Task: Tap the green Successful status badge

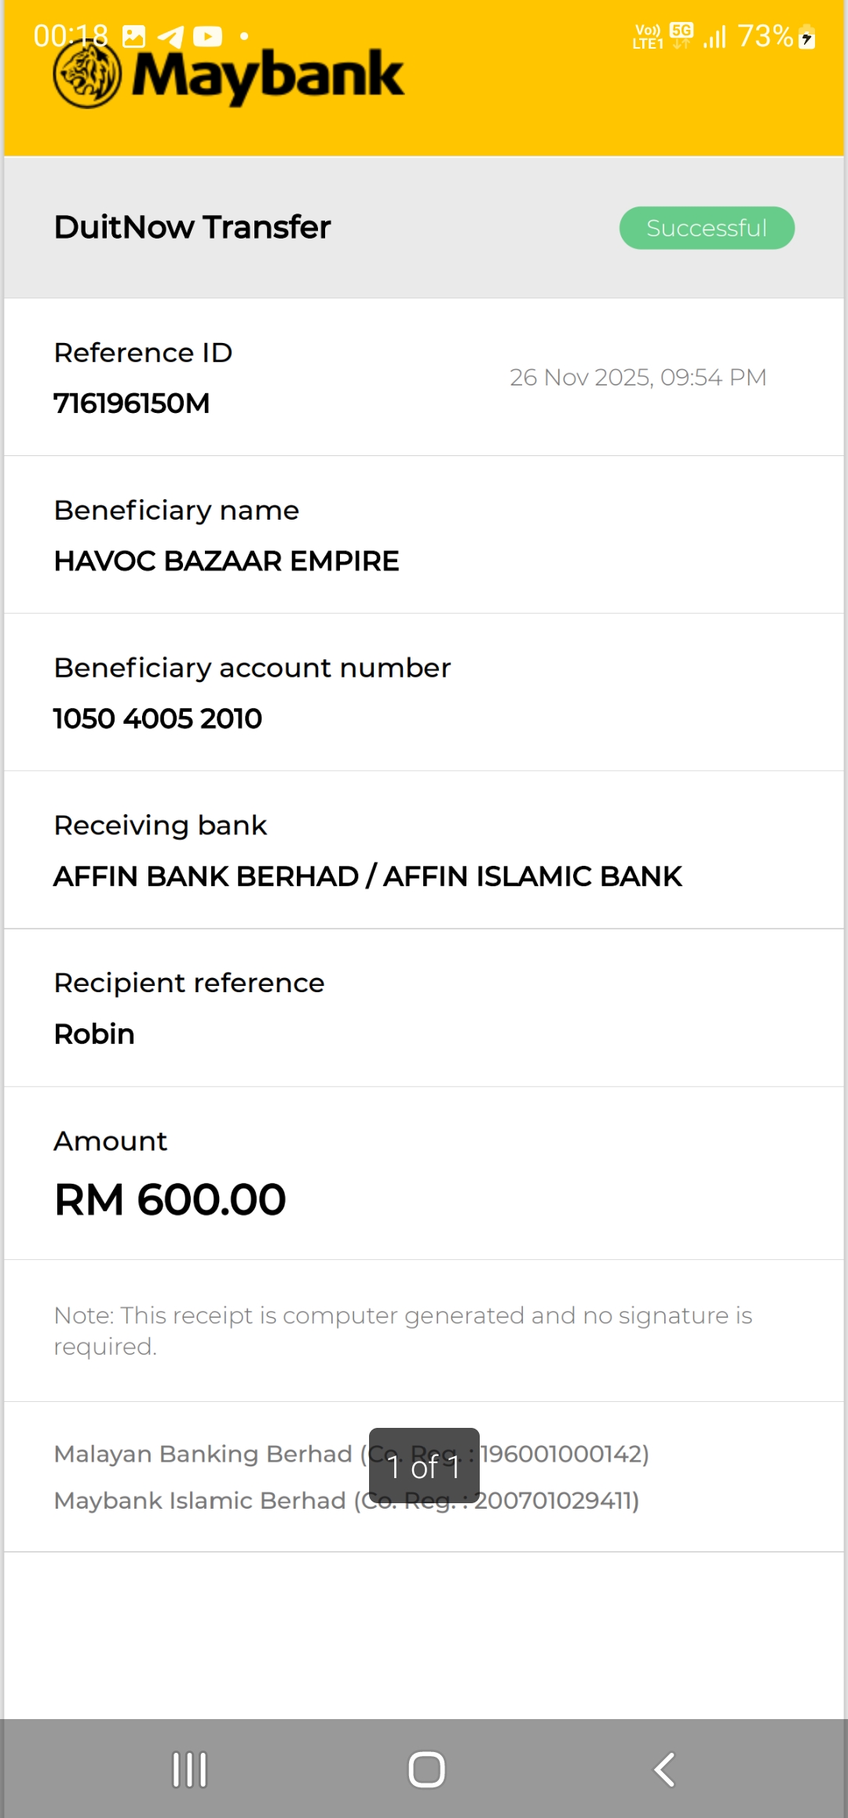Action: [x=707, y=228]
